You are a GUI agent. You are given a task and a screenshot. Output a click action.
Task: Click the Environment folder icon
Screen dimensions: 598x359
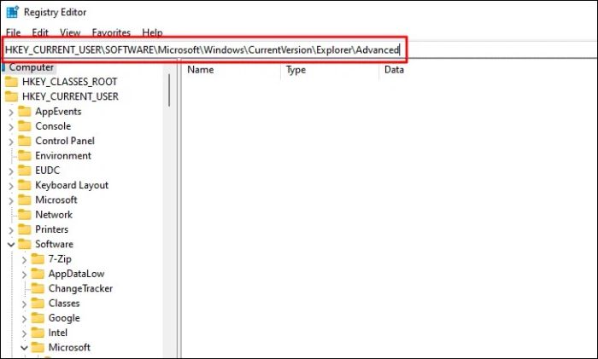click(25, 156)
